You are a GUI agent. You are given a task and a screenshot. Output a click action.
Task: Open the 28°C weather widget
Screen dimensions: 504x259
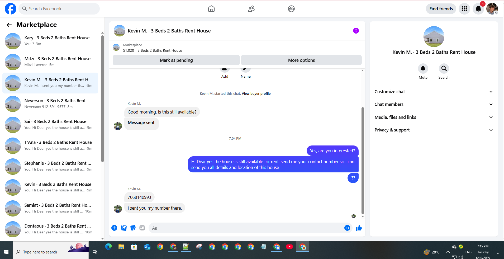coord(432,252)
